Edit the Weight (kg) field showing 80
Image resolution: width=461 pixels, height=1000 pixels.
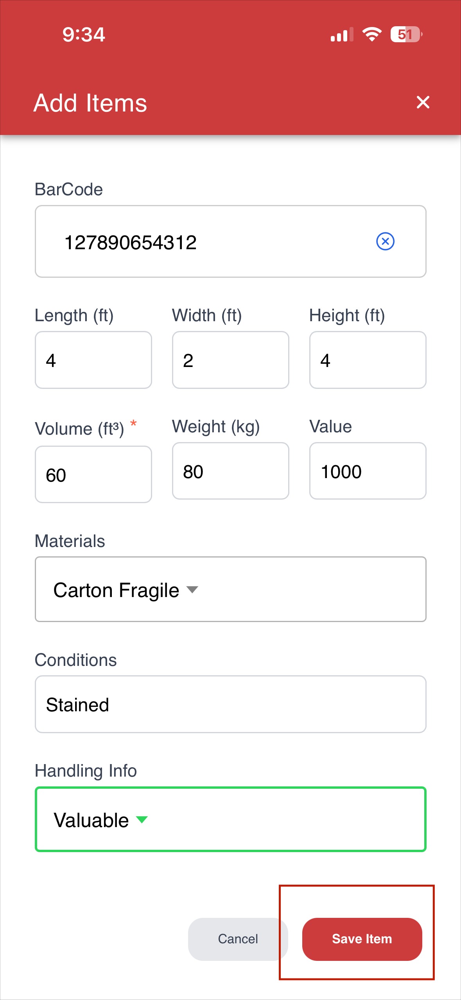point(231,471)
